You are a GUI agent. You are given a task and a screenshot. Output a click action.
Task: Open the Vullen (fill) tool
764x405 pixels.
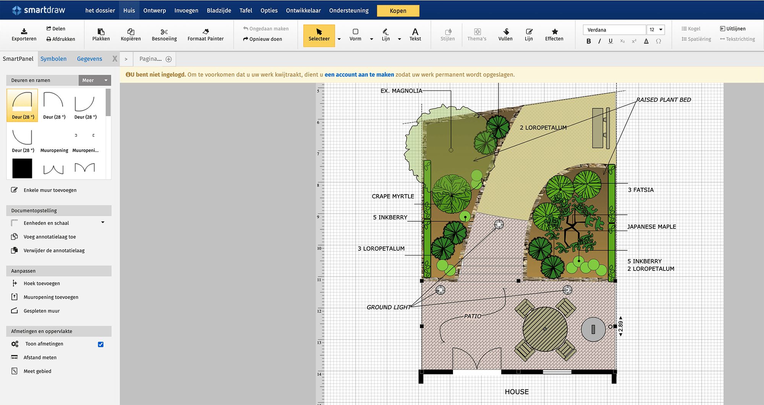(505, 34)
